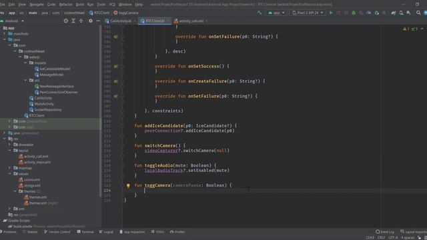Open the Device Manager phone icon
Screen dimensions: 427x240
tap(401, 13)
